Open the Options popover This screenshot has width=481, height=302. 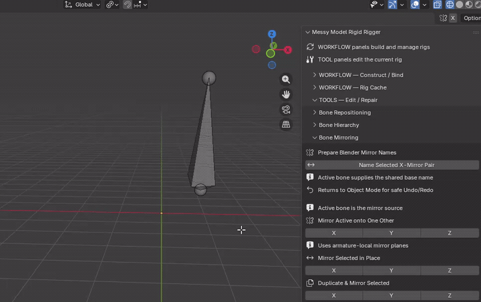pos(472,18)
